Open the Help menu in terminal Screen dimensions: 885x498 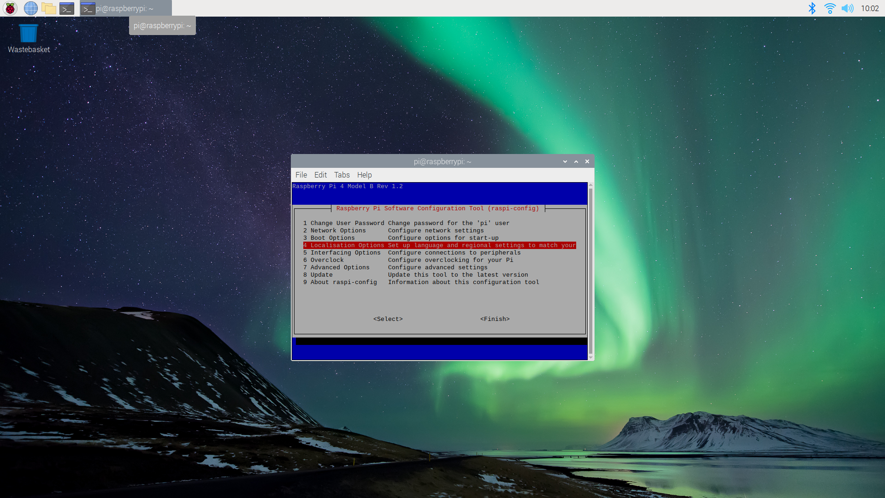tap(364, 175)
